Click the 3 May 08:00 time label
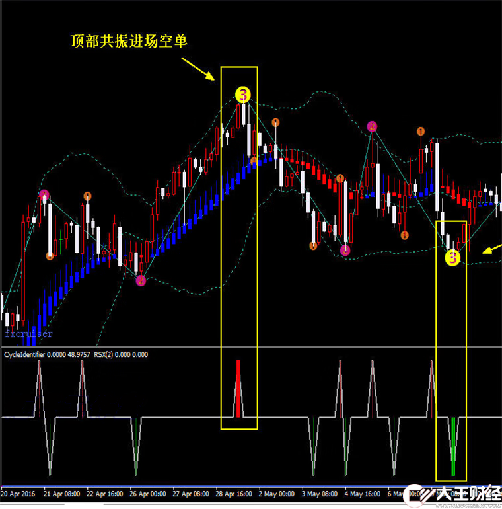The image size is (502, 509). tap(320, 494)
